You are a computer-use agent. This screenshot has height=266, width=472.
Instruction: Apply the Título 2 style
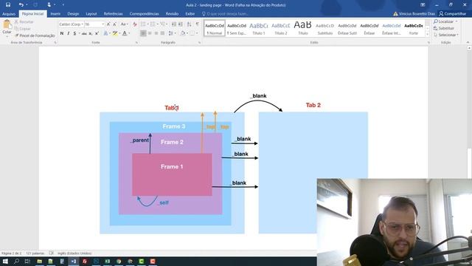tap(280, 28)
